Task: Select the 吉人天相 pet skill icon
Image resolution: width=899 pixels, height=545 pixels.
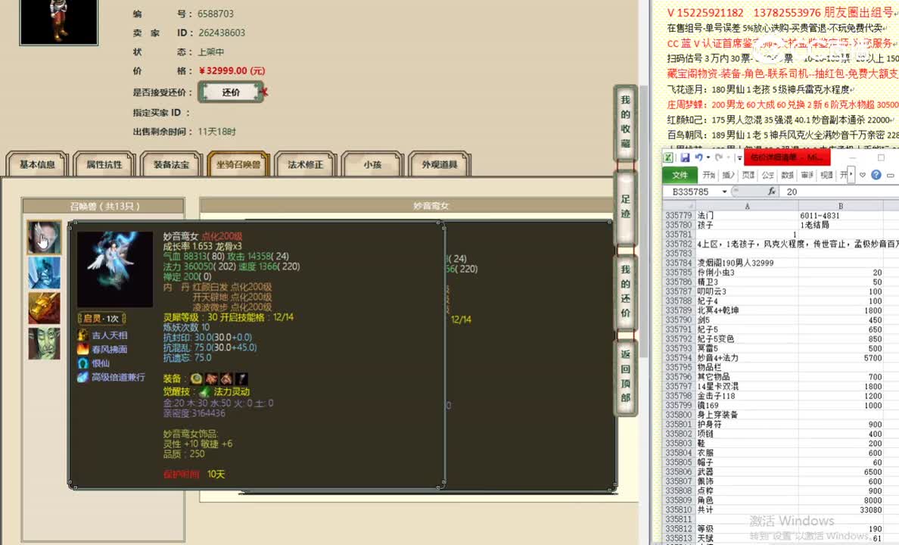Action: click(x=82, y=335)
